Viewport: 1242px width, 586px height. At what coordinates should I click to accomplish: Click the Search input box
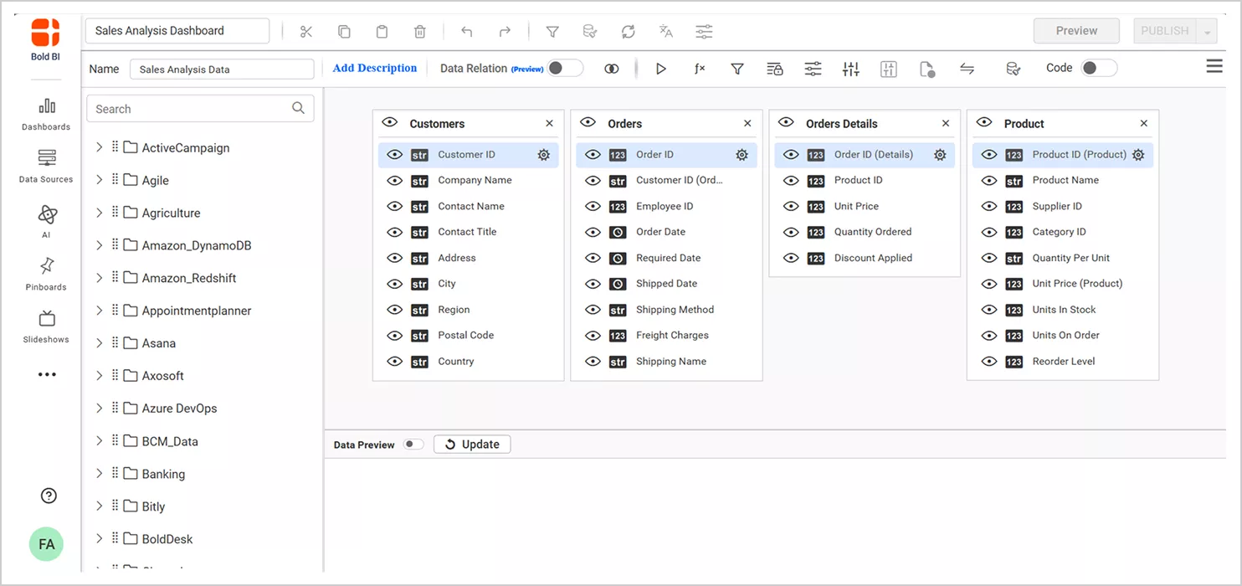click(200, 108)
